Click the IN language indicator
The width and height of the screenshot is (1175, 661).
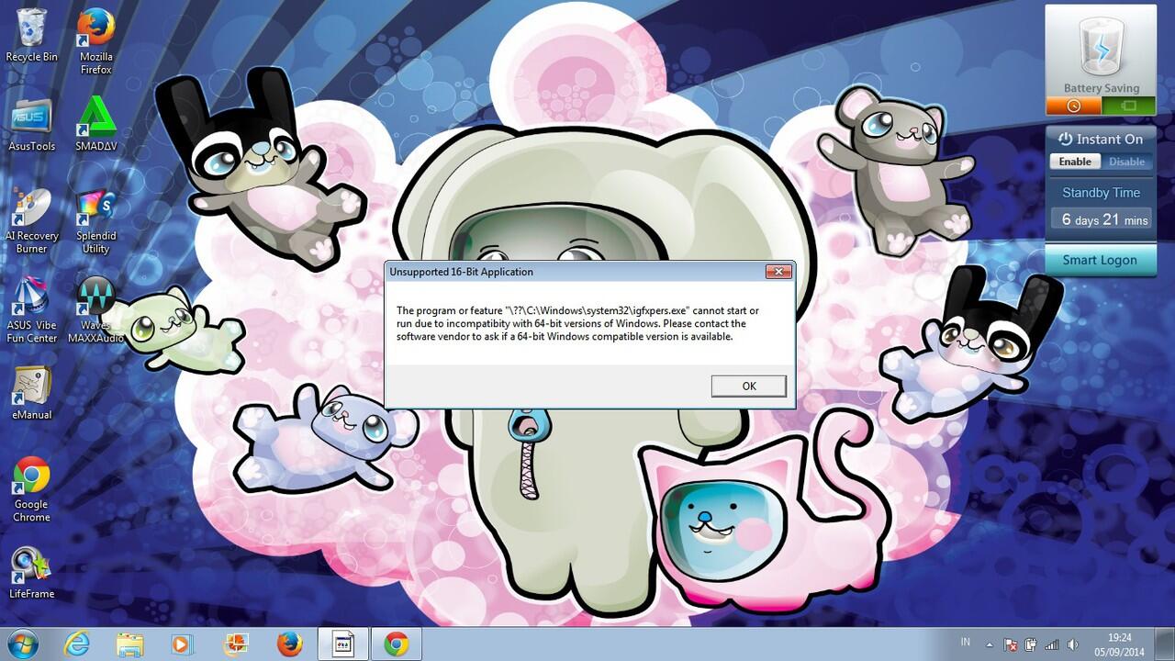point(966,642)
